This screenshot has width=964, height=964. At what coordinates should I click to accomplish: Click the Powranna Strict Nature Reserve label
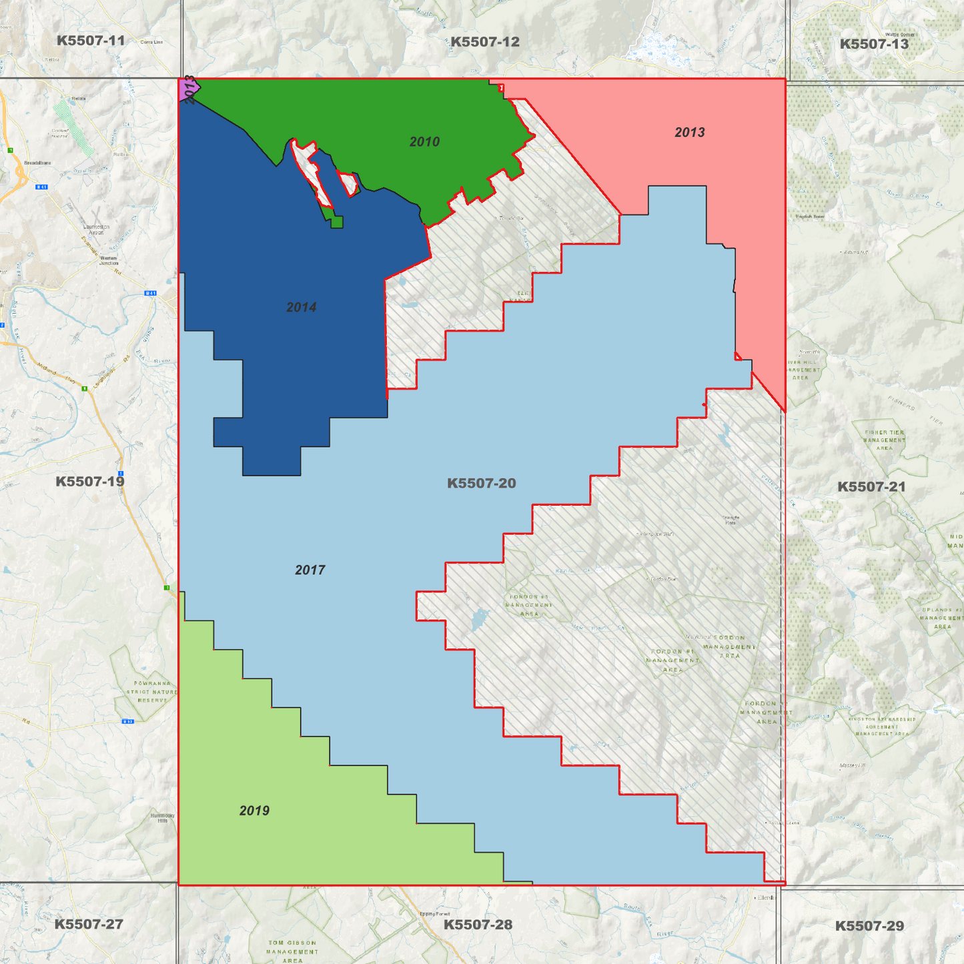click(x=153, y=692)
